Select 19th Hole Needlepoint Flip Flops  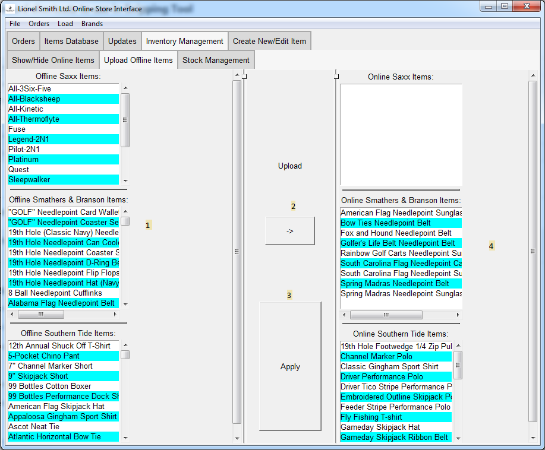[63, 272]
